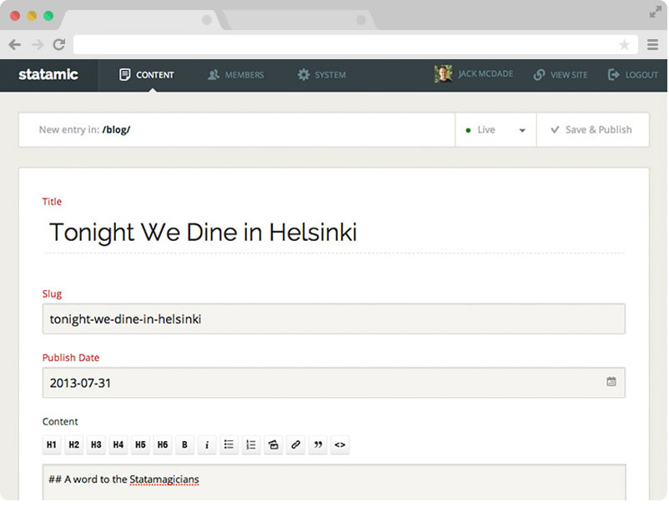Screen dimensions: 669x507
Task: Expand the Live status dropdown
Action: point(495,130)
